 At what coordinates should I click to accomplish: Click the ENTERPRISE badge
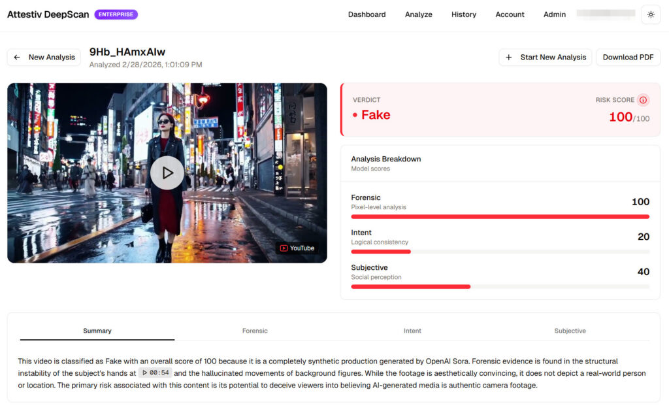116,14
